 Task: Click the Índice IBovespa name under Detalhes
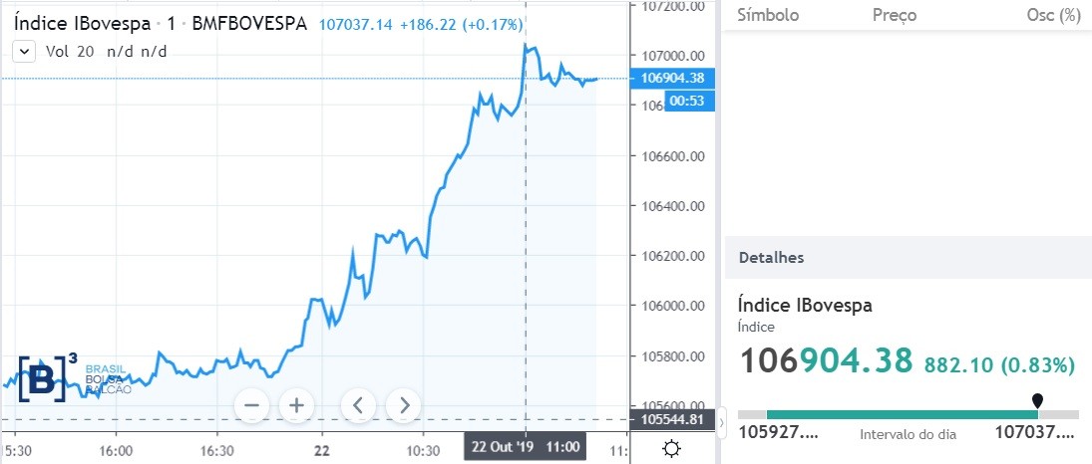[805, 306]
